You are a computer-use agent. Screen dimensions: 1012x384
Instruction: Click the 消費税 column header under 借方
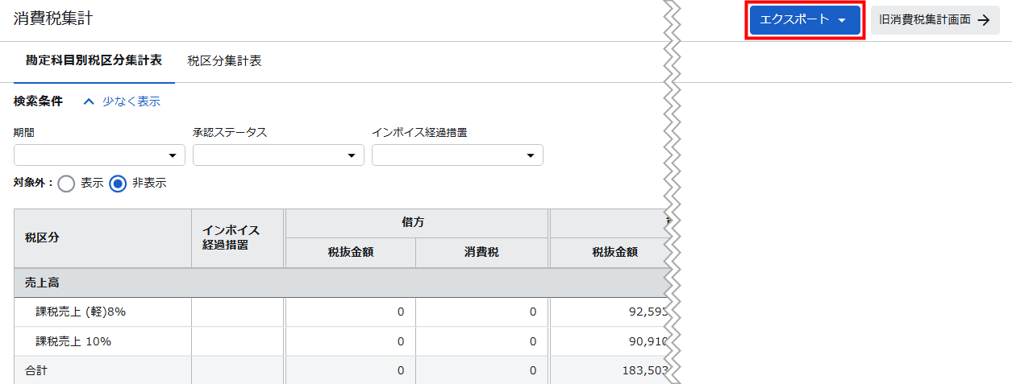481,253
